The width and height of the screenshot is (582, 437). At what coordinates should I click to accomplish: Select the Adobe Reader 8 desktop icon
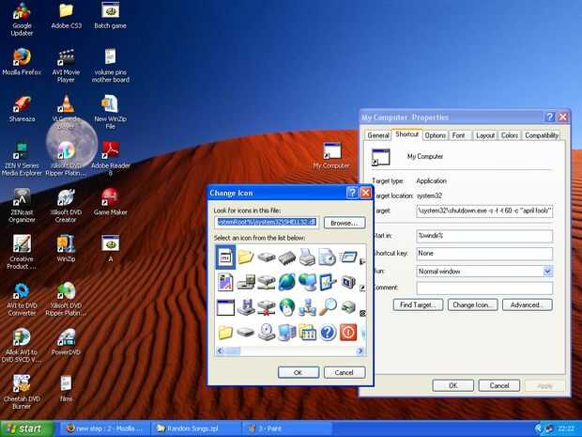[110, 158]
